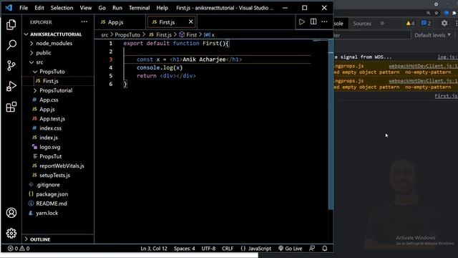Open the Go menu
Screen dimensions: 458x258
tap(102, 8)
